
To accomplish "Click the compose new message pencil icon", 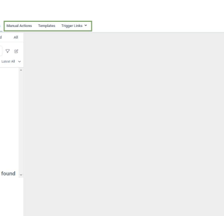I will pos(16,51).
